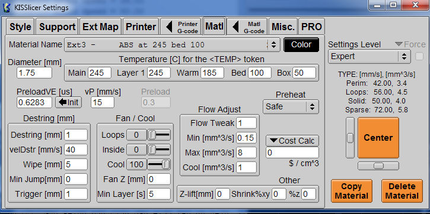Screen dimensions: 430x214
Task: Open the Printer G-code tab
Action: (181, 27)
